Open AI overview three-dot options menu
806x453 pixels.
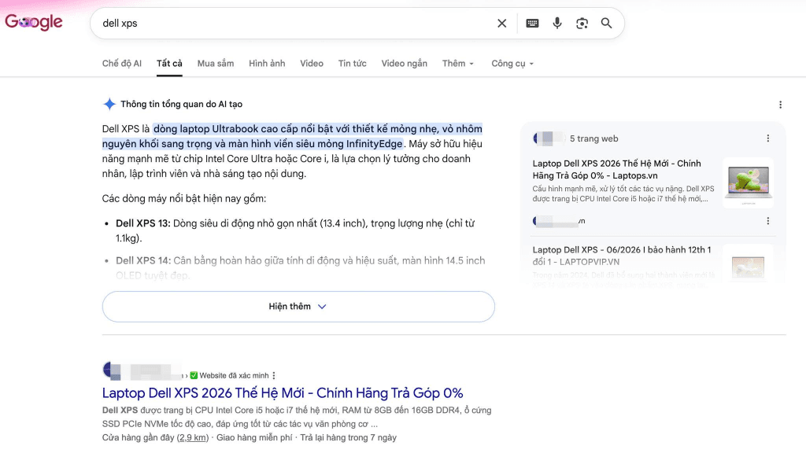(x=780, y=105)
